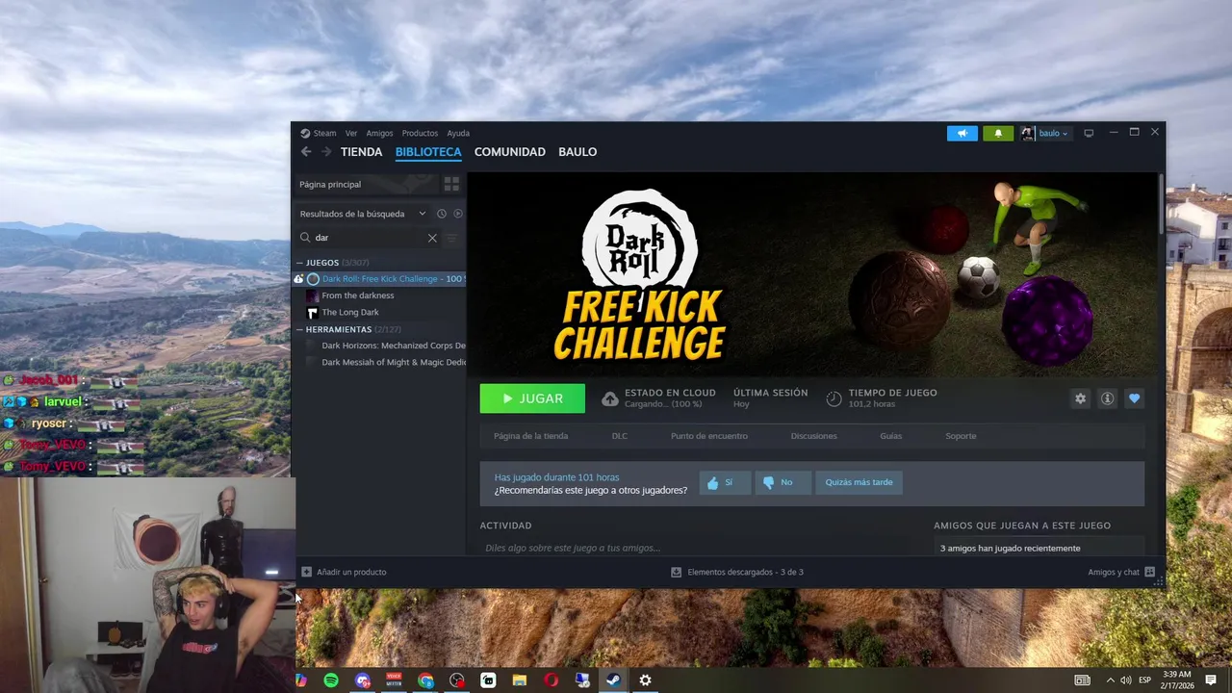Image resolution: width=1232 pixels, height=693 pixels.
Task: Open the blue megaphone announcements button
Action: coord(962,134)
